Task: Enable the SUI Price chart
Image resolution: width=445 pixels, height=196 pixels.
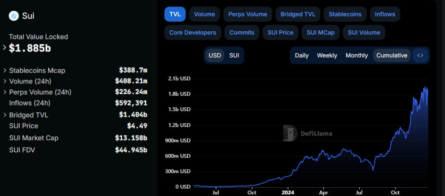Action: point(280,32)
